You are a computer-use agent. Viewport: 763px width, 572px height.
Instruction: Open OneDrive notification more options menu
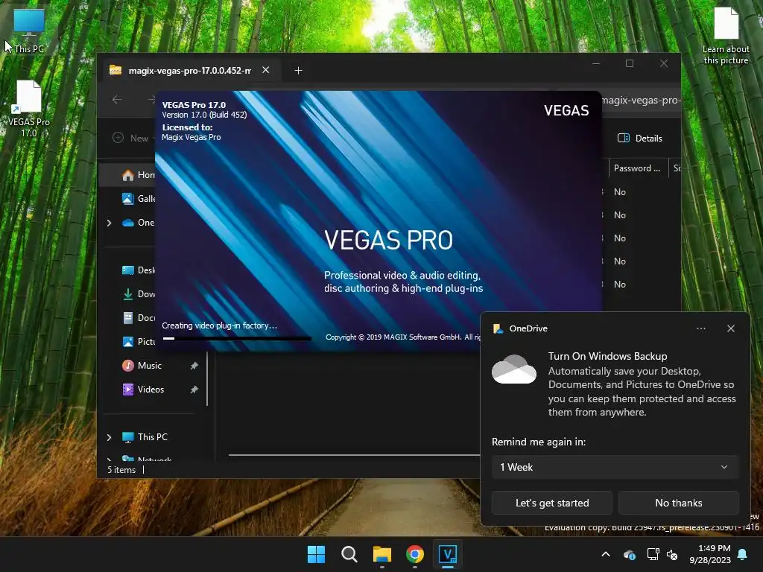click(x=700, y=328)
